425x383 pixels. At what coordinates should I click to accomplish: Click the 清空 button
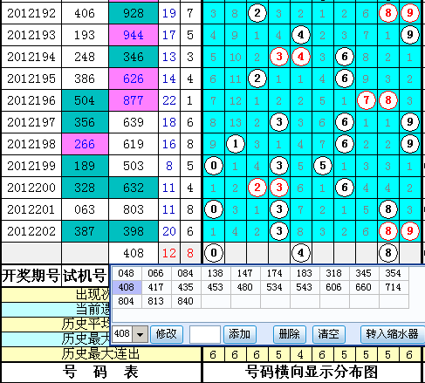coord(329,334)
